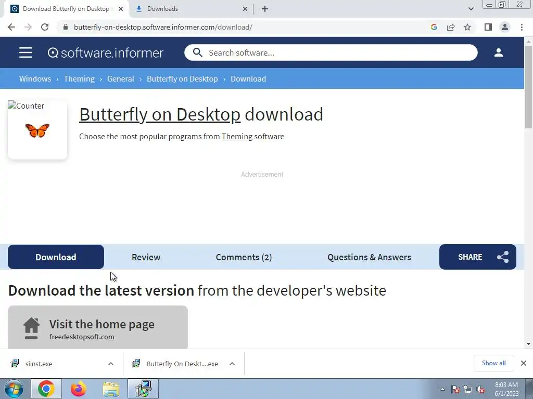Select the Download tab button
Viewport: 533px width, 399px height.
[x=56, y=257]
